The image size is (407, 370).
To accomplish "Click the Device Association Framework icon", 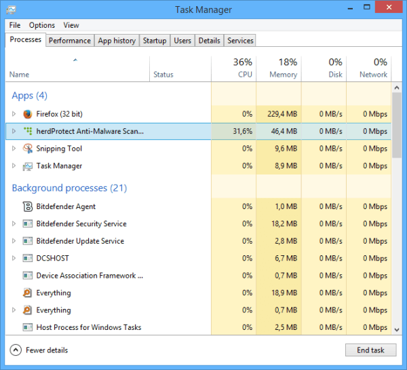I will coord(28,276).
